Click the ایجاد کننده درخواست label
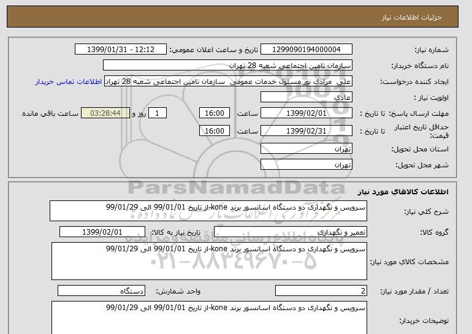 (x=414, y=82)
